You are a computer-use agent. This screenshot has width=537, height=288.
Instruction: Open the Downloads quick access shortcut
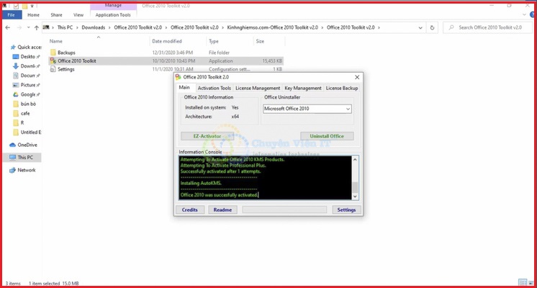[26, 66]
